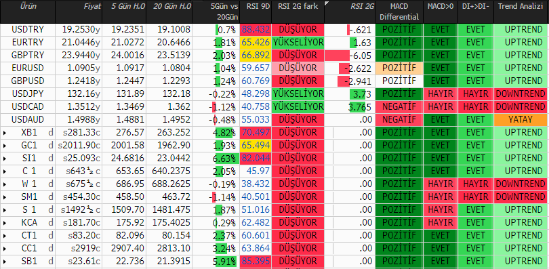This screenshot has height=269, width=549.
Task: Click the MACD Differential header
Action: [x=399, y=12]
